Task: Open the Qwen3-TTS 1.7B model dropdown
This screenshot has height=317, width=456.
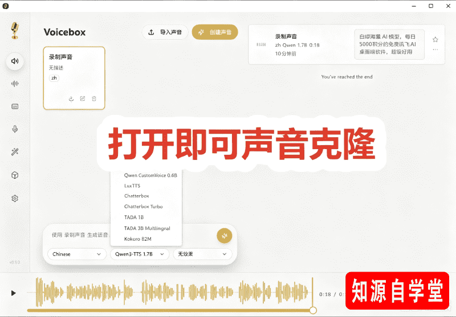Action: (140, 254)
